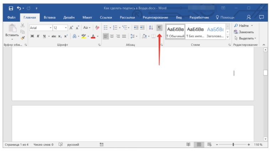Image resolution: width=270 pixels, height=151 pixels.
Task: Click the vertical scrollbar thumb
Action: (265, 73)
